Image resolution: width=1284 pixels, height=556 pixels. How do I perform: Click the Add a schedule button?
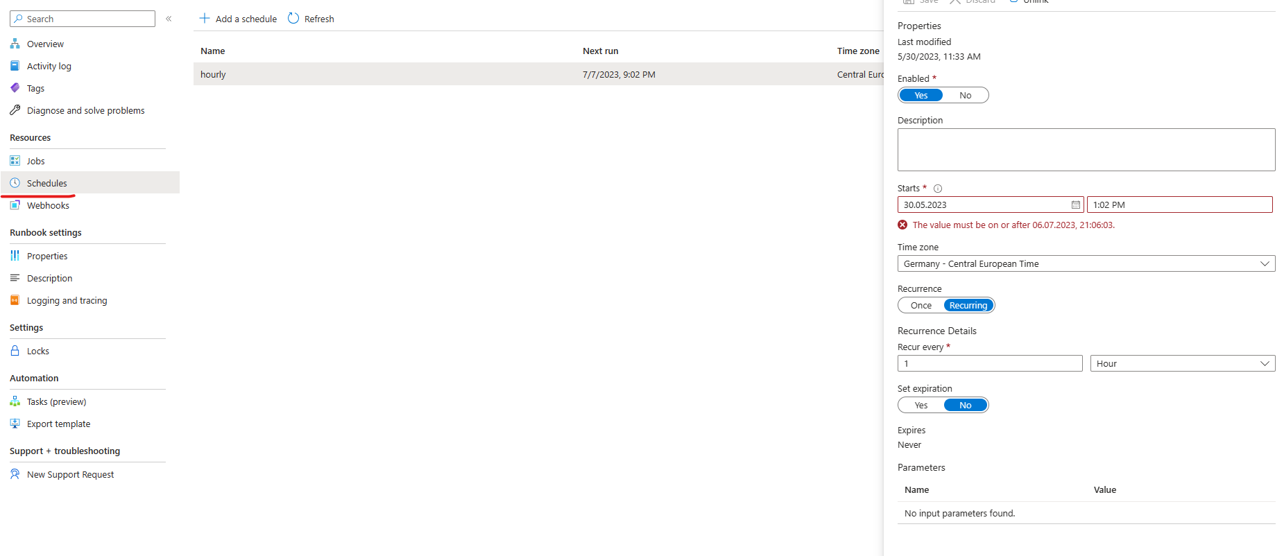[238, 19]
